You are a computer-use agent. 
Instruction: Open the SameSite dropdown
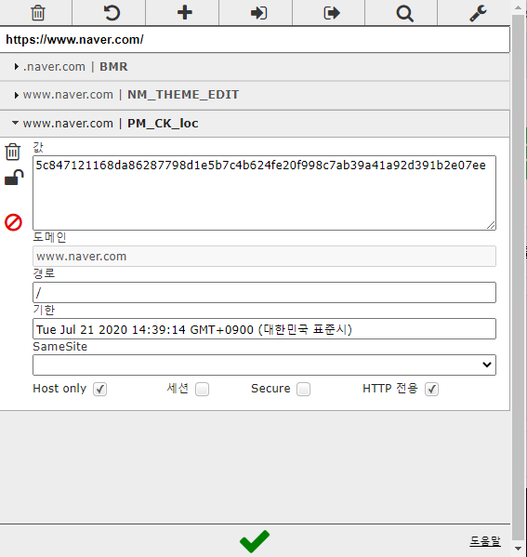tap(264, 365)
